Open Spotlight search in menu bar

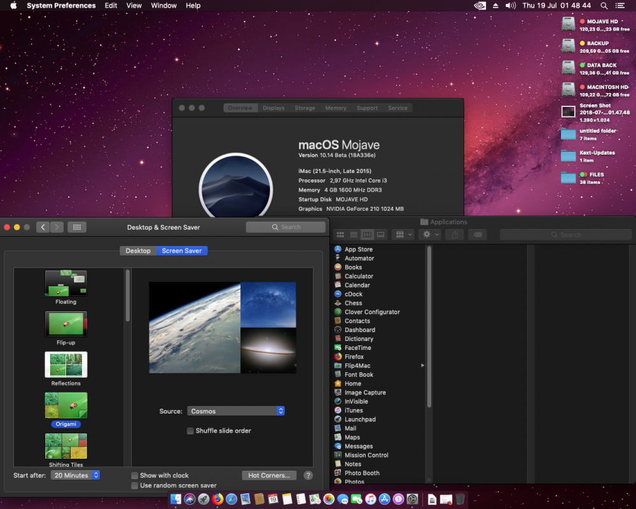click(x=604, y=6)
